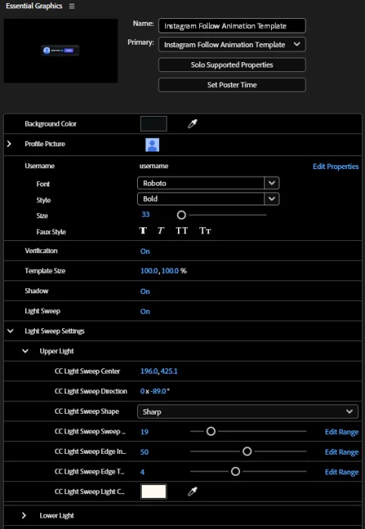Screen dimensions: 365x529
Task: Click the Profile Picture thumbnail icon
Action: (152, 145)
